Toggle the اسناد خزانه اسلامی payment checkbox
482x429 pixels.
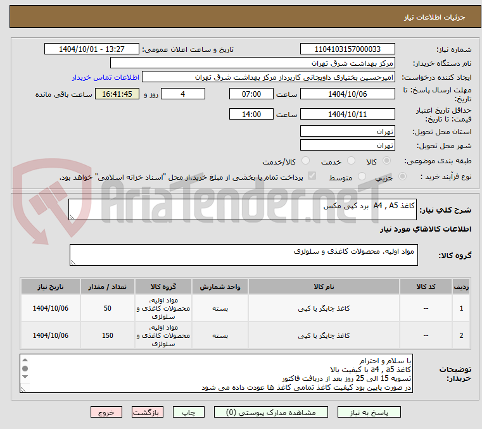coord(312,176)
